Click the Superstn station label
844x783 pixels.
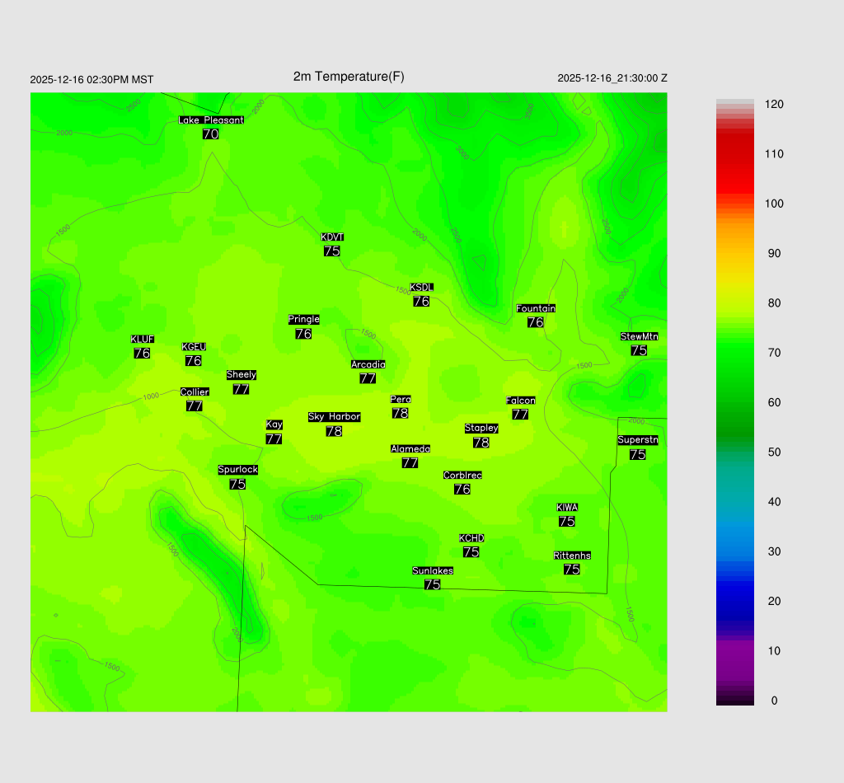click(x=637, y=440)
